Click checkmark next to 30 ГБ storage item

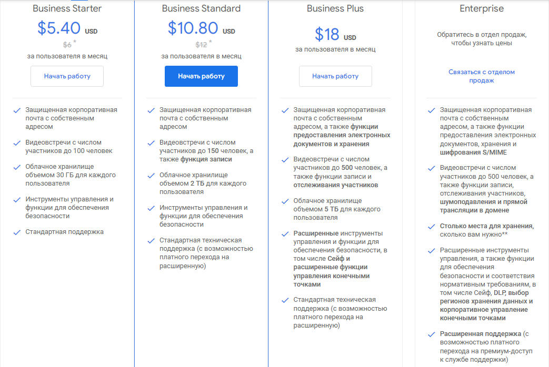(17, 167)
